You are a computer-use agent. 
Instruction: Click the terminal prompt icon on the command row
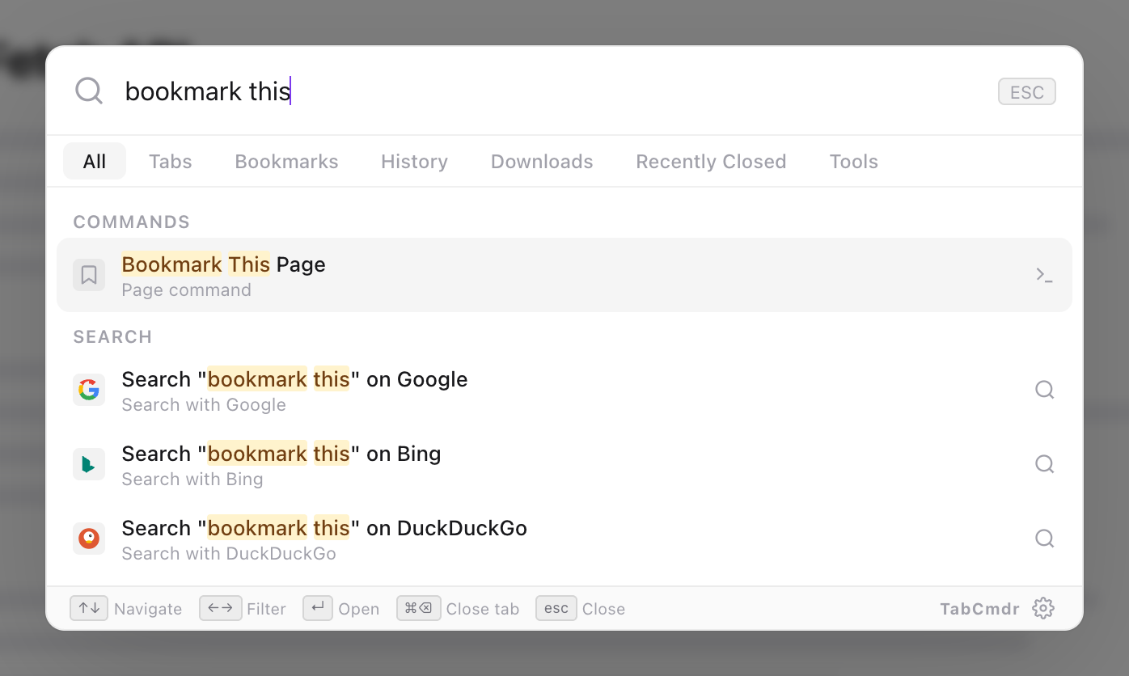[1045, 275]
